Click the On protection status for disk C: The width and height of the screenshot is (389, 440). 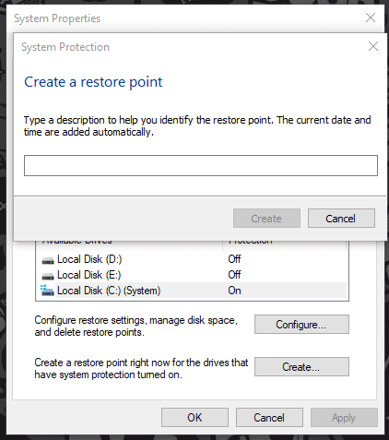pos(234,291)
